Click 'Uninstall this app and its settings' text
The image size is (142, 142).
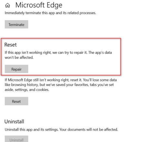[31, 129]
